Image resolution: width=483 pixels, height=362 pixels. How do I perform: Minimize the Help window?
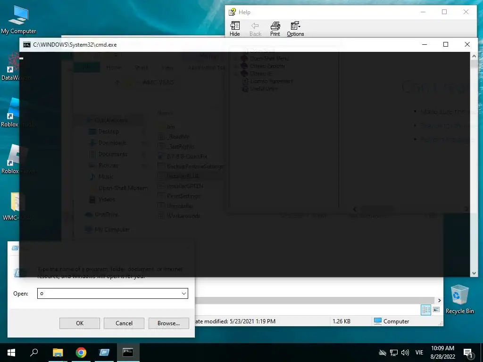(423, 12)
